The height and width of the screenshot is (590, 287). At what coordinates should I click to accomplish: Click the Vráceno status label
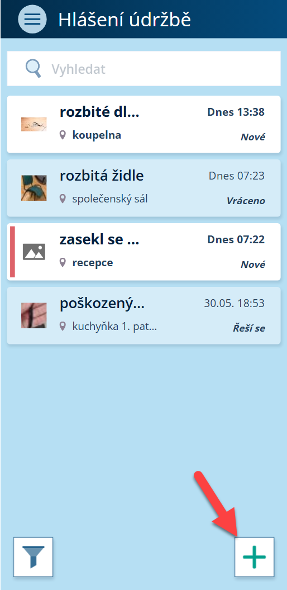tap(246, 201)
